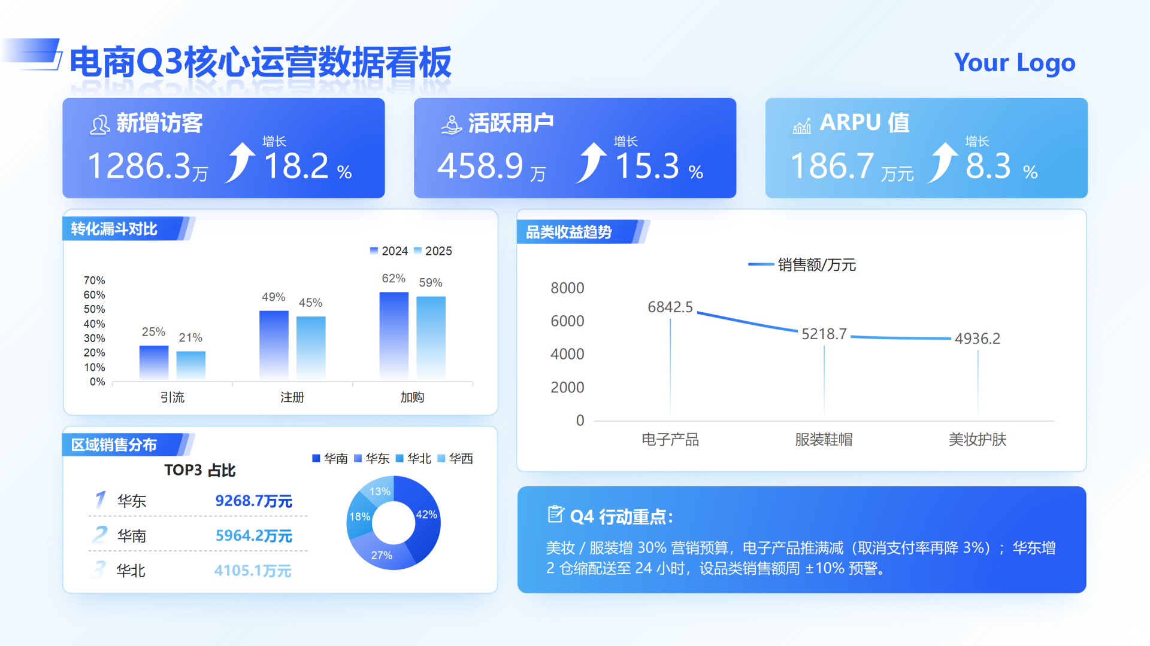Click the 活跃用户 user icon
The image size is (1150, 646).
click(451, 125)
